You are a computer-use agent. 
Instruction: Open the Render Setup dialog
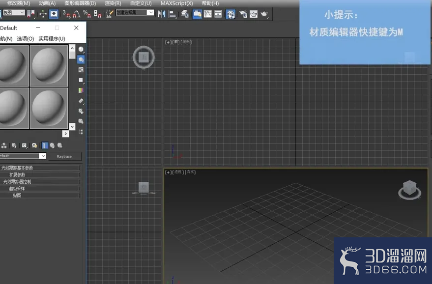tap(243, 14)
